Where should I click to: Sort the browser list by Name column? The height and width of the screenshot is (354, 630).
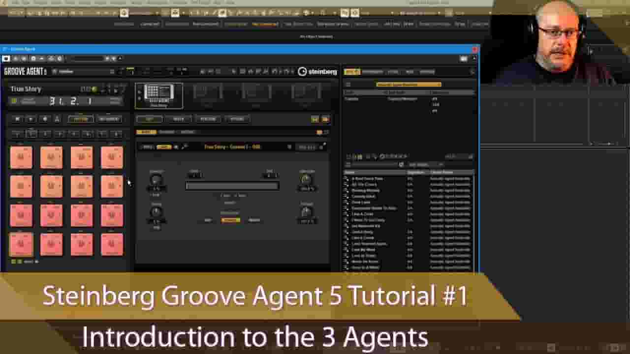pos(375,173)
